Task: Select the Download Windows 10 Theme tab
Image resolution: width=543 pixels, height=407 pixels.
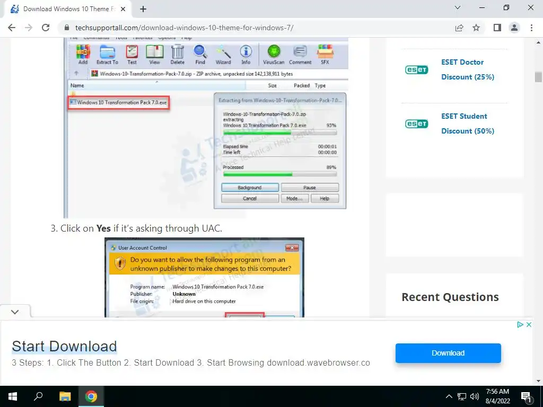Action: (67, 10)
